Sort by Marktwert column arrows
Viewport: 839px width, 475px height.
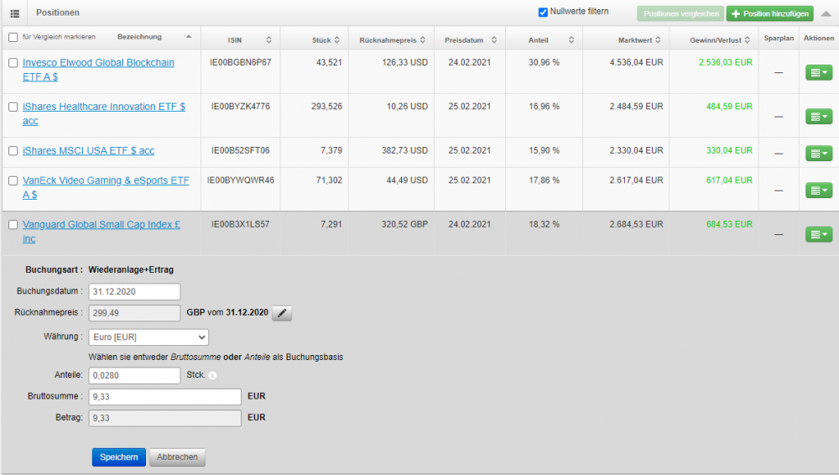658,39
